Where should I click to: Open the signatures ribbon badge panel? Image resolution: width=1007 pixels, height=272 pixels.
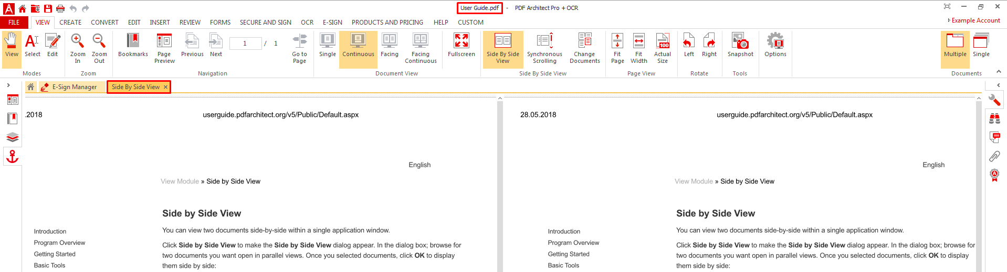(x=994, y=175)
